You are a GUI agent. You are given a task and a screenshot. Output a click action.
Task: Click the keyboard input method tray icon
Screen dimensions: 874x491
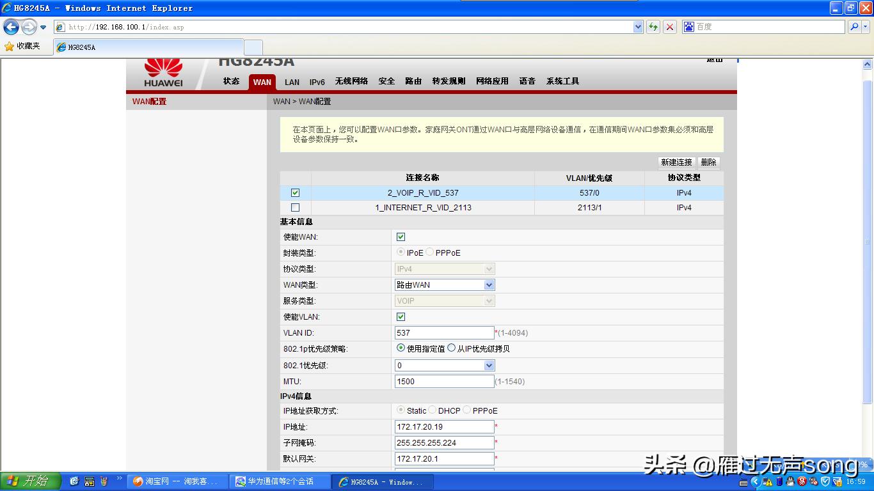click(743, 481)
